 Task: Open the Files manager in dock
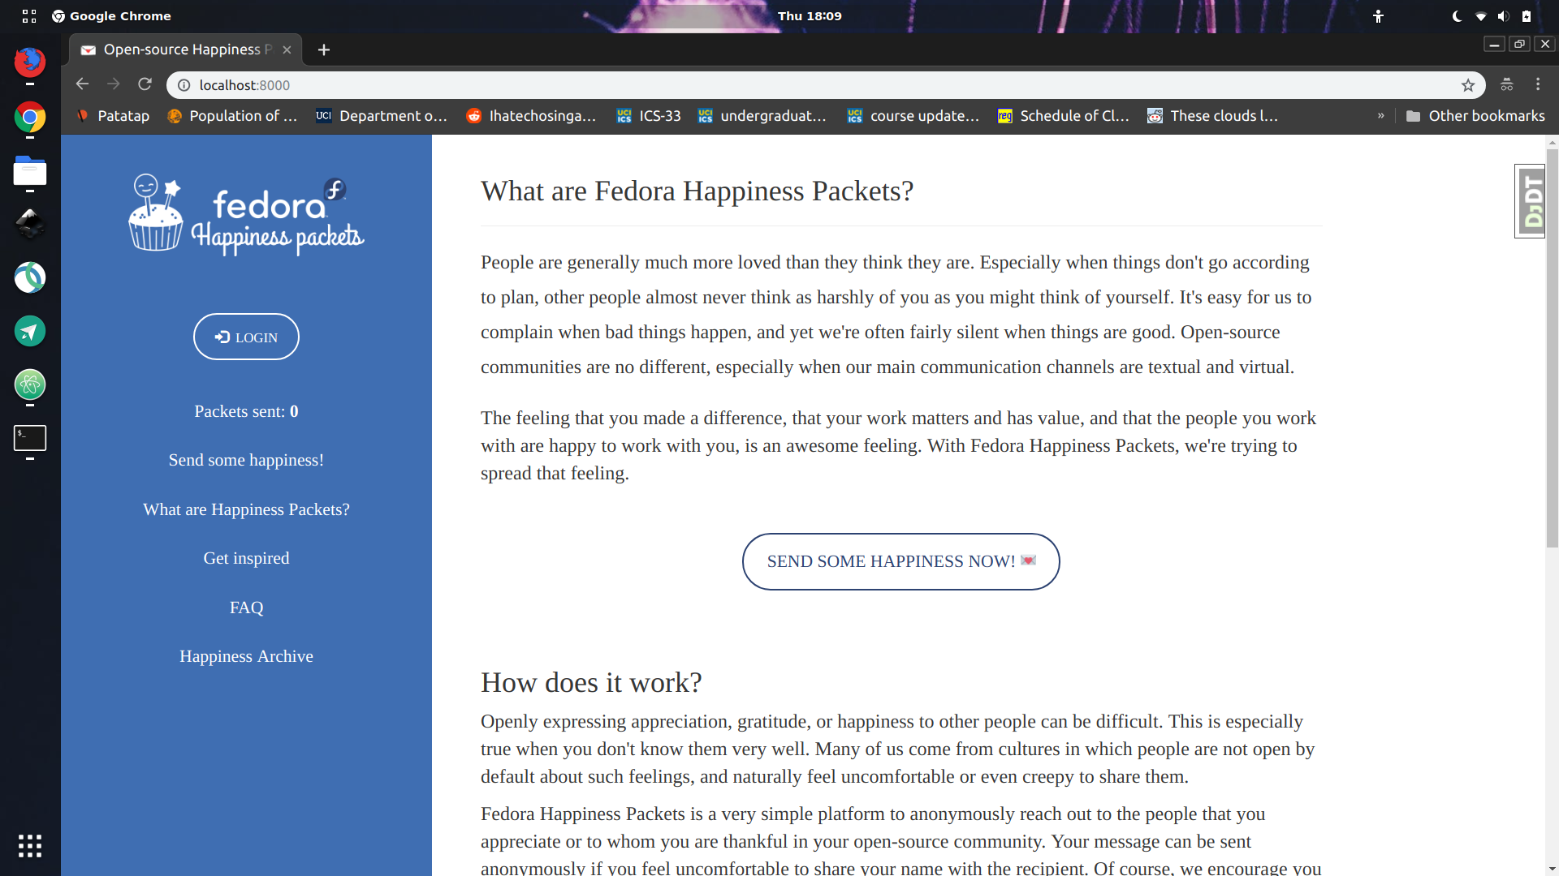click(30, 171)
